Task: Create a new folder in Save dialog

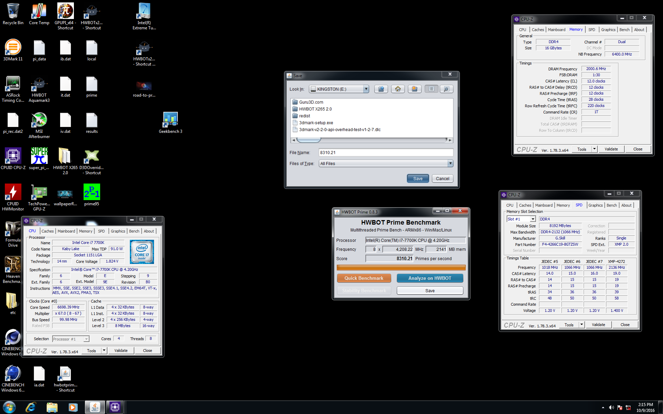Action: (x=414, y=89)
